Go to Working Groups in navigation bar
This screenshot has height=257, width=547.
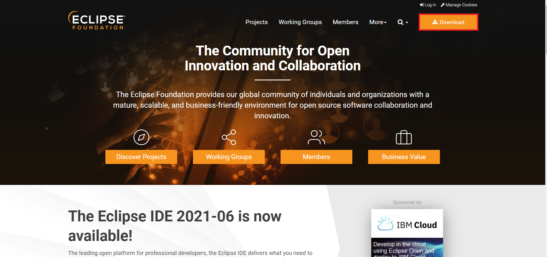point(300,22)
